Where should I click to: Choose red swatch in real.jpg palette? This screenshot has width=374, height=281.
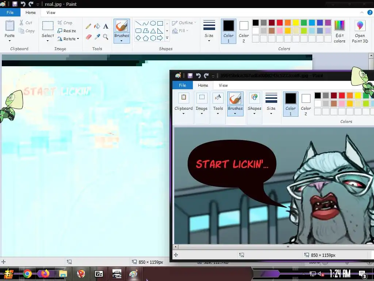(280, 23)
